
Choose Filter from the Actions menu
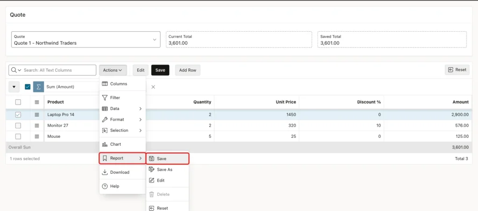click(123, 98)
